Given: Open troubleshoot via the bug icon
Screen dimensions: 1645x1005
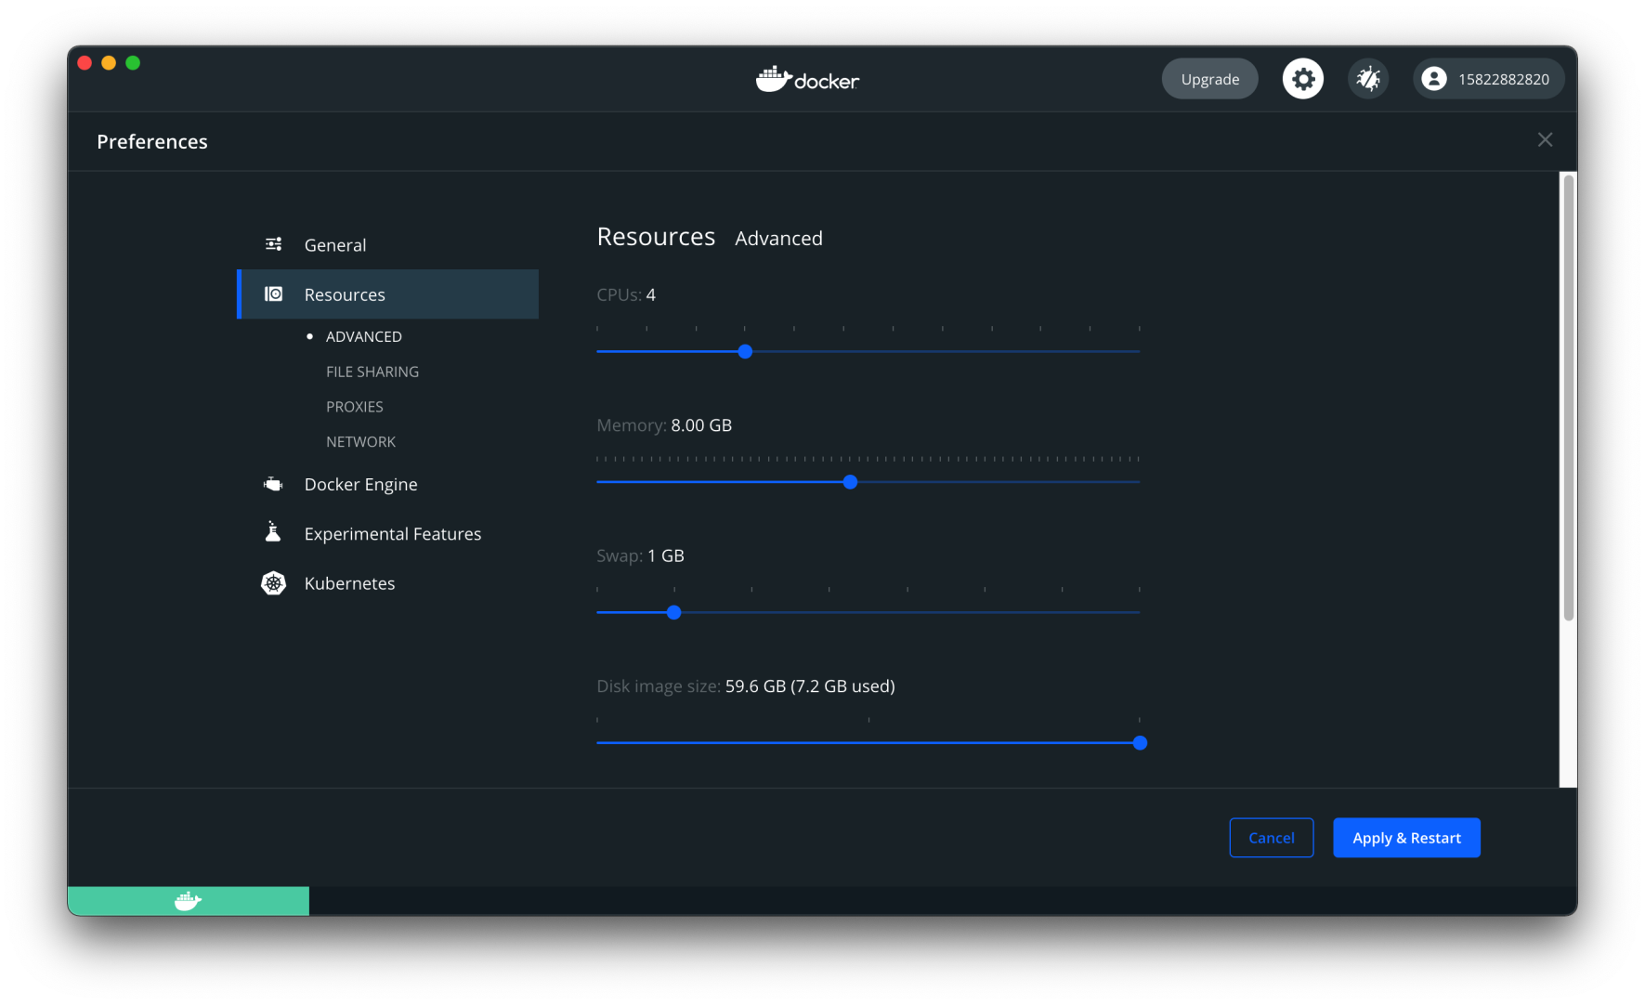Looking at the screenshot, I should (x=1368, y=79).
